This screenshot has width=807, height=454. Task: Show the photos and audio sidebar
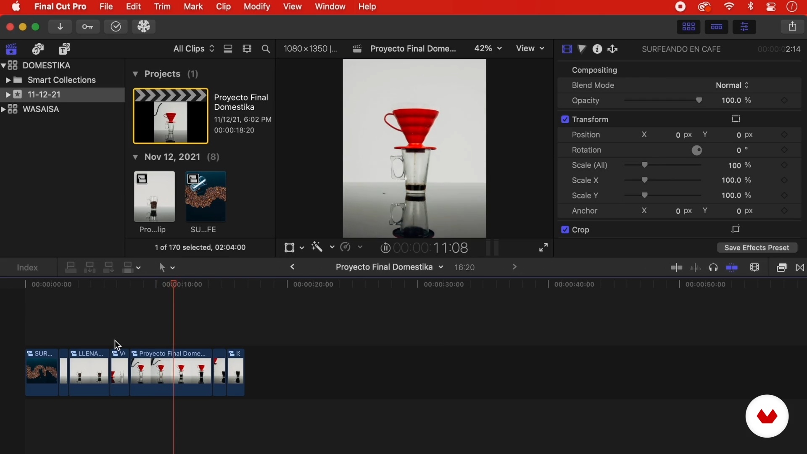[38, 49]
